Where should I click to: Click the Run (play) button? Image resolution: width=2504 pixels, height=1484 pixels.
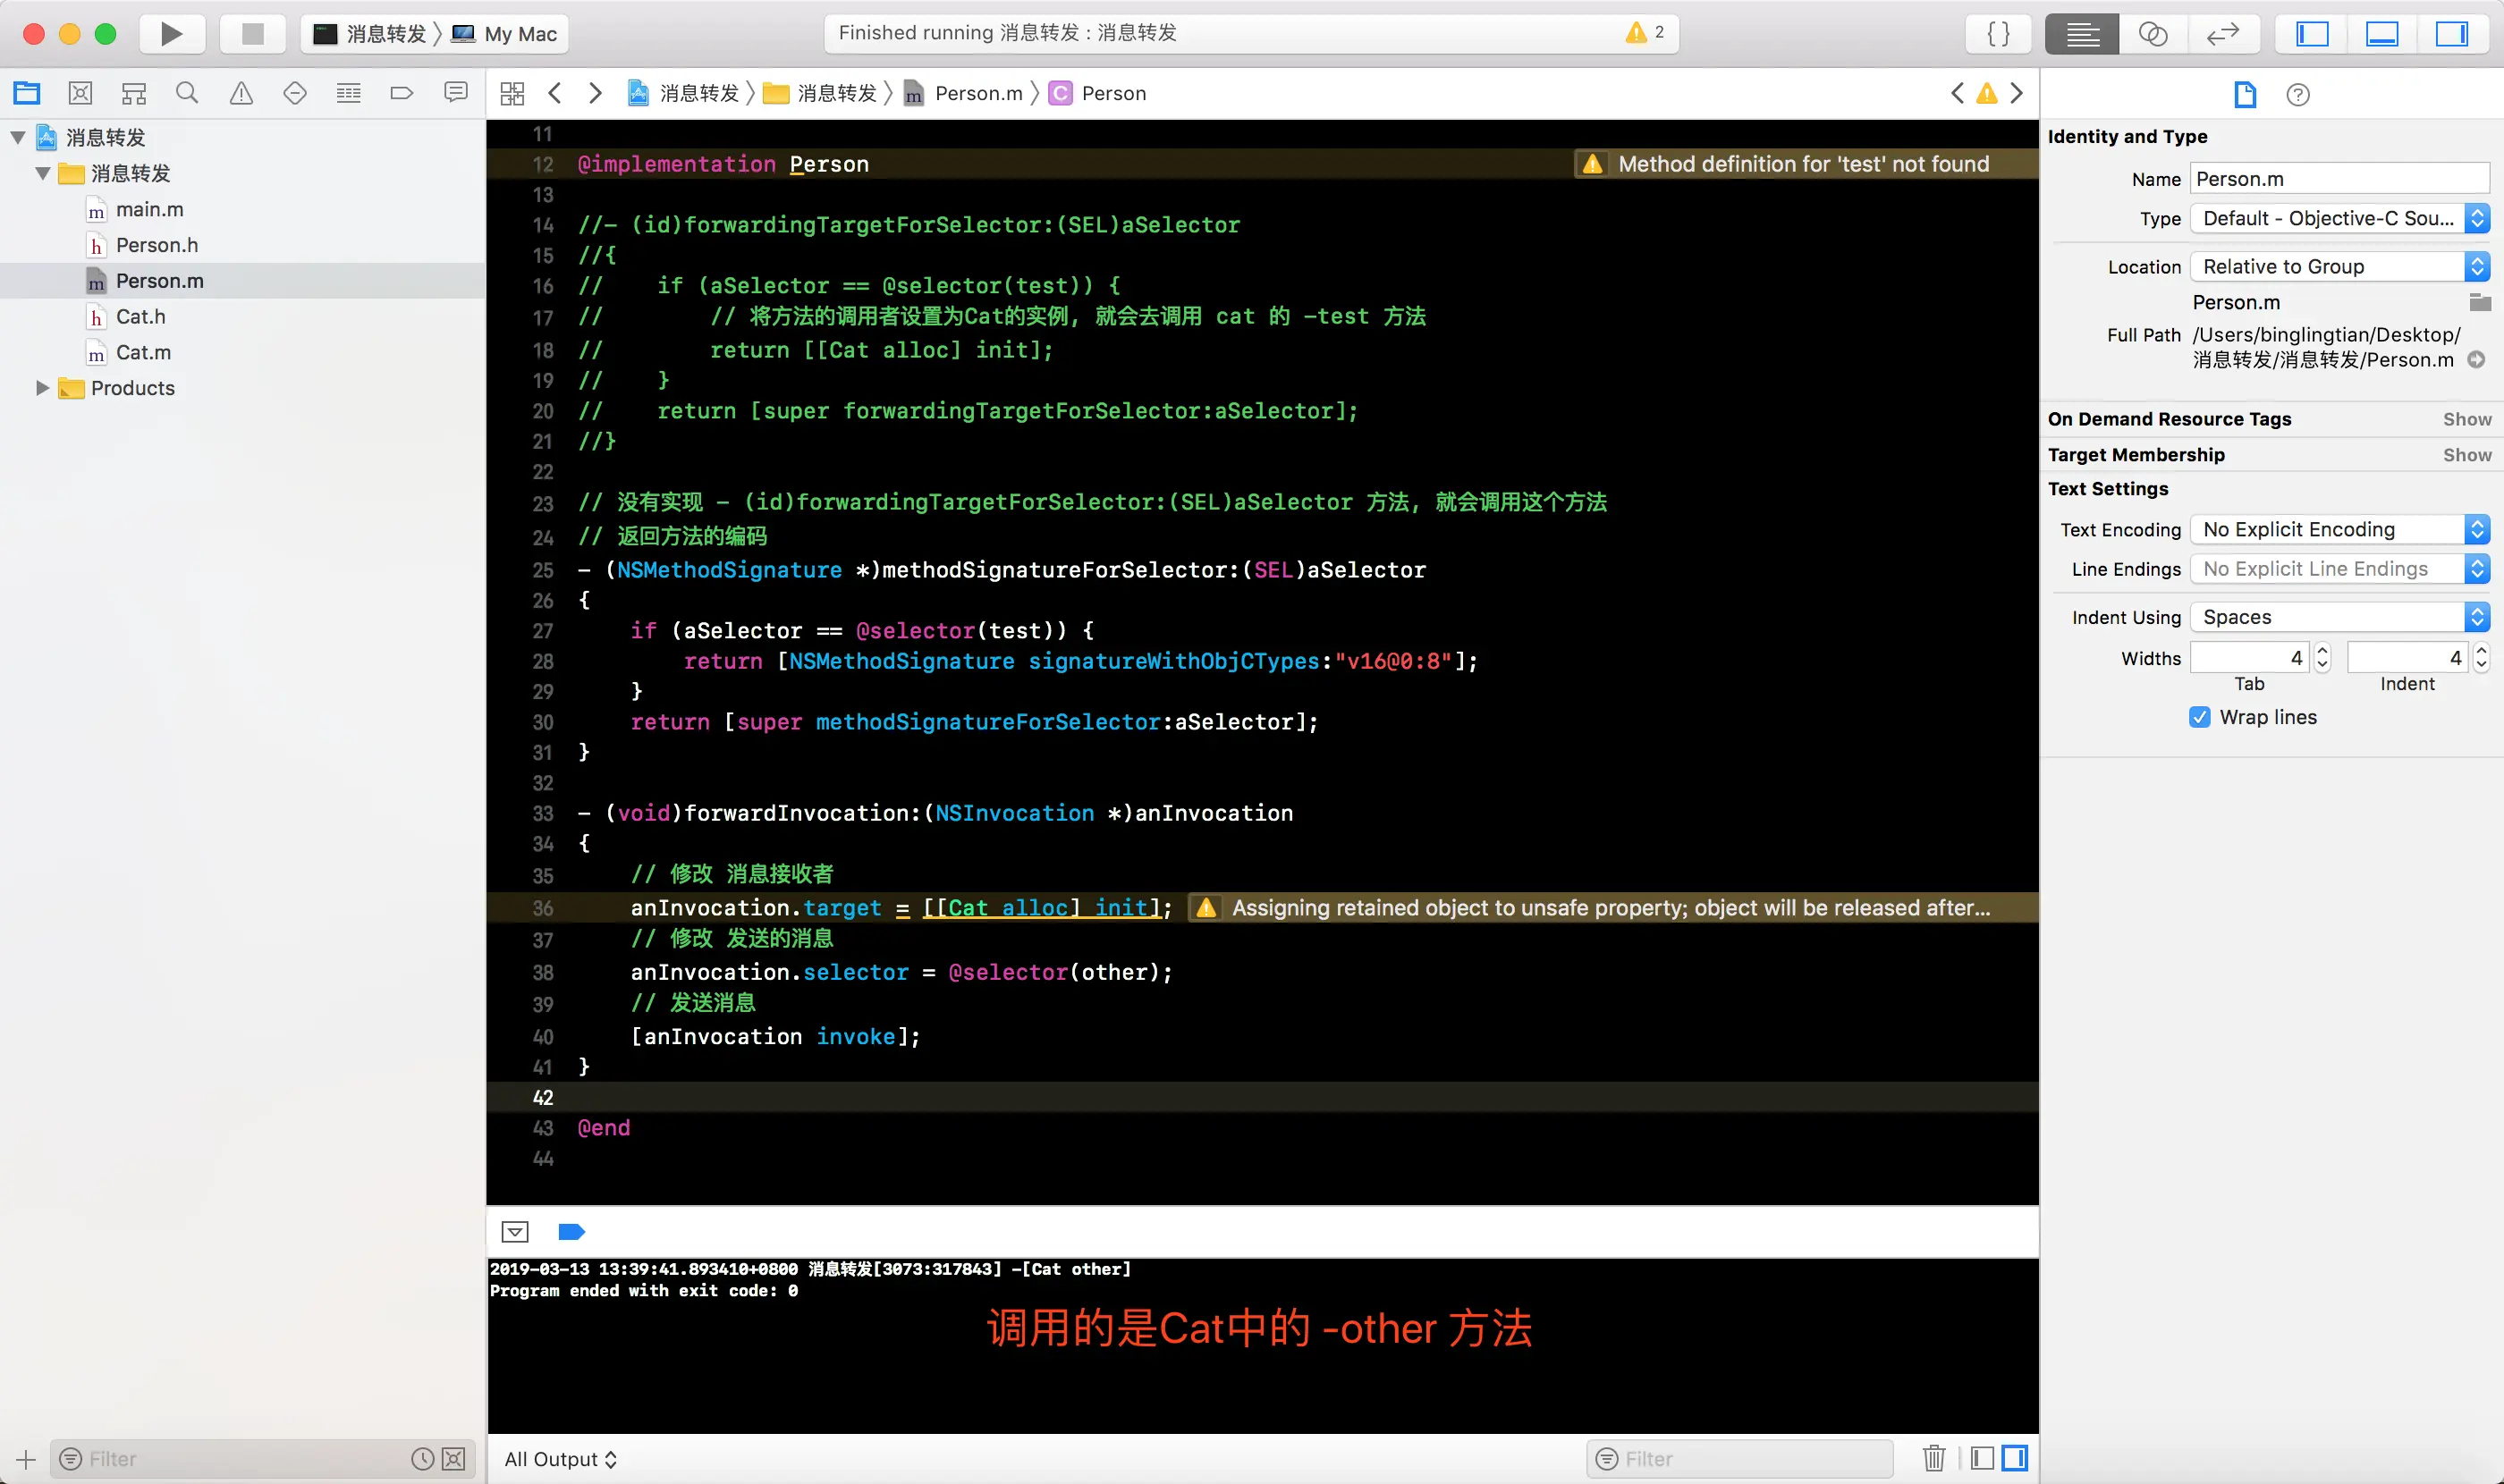[x=171, y=34]
